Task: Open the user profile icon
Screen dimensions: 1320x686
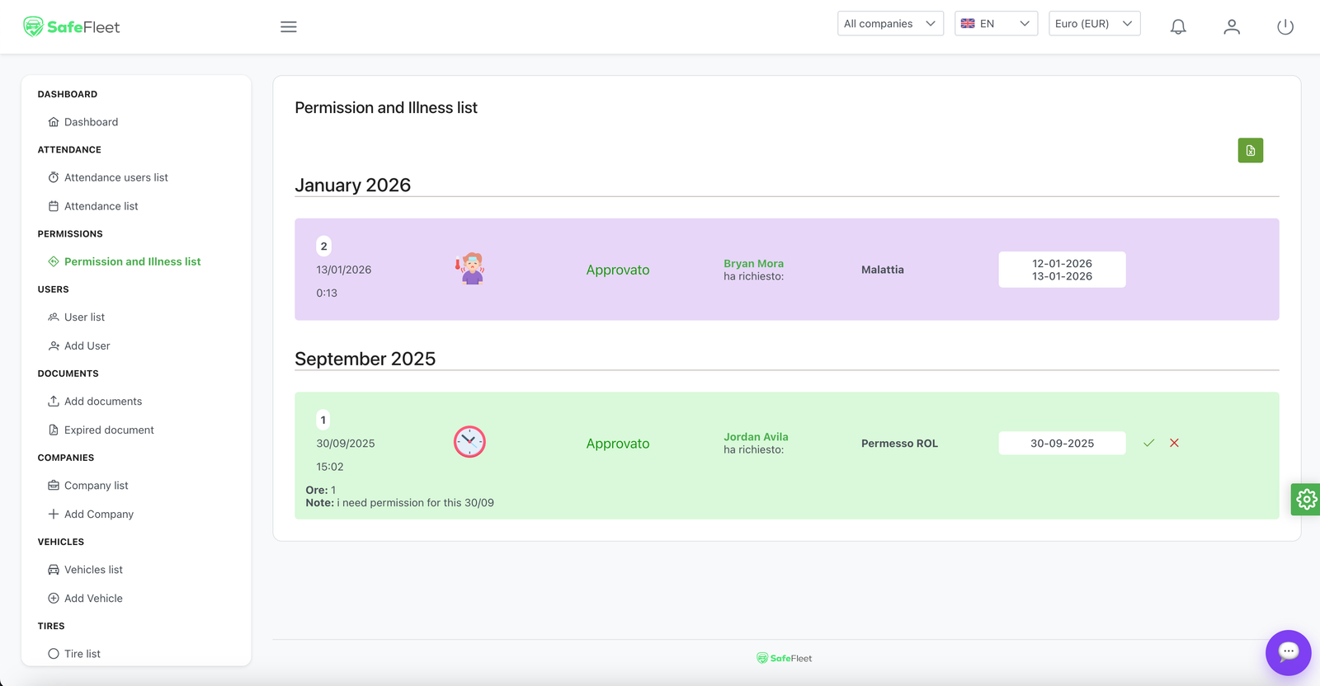Action: 1232,27
